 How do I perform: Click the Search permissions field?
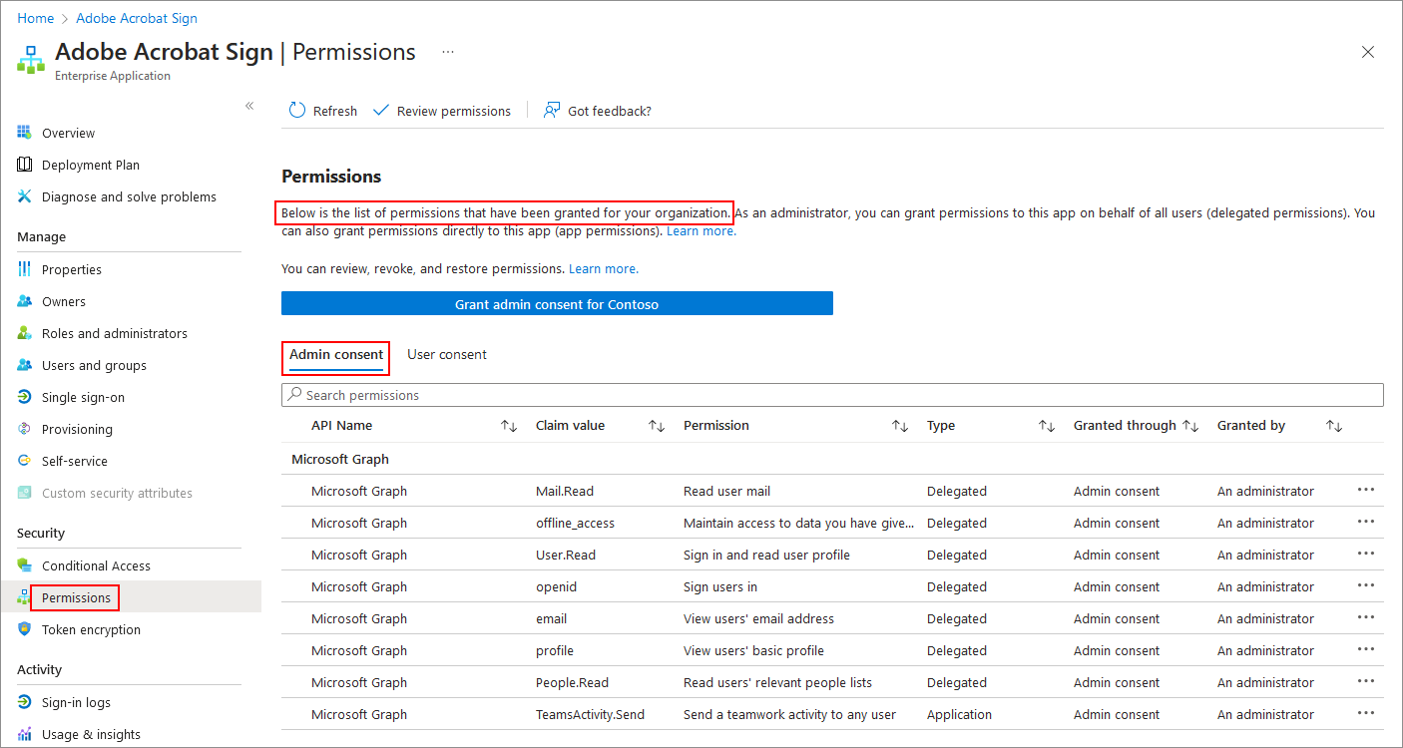tap(832, 395)
